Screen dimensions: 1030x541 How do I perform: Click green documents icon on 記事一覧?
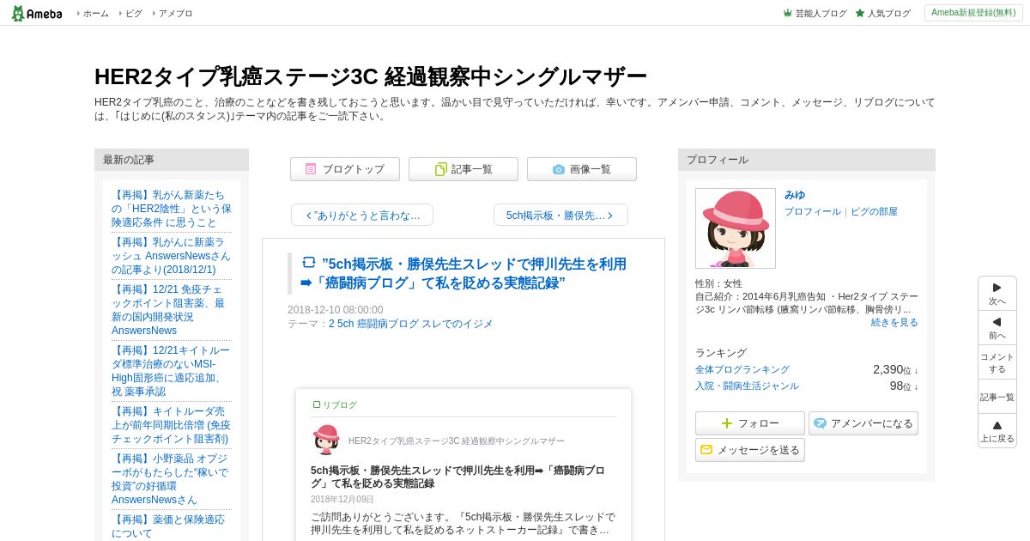click(440, 169)
